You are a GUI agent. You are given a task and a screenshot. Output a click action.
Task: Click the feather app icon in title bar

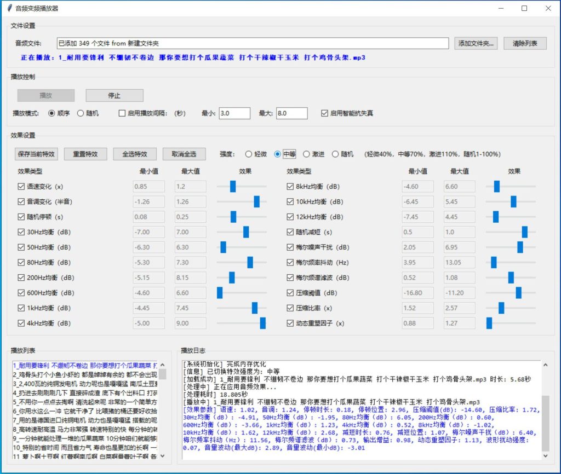point(10,8)
